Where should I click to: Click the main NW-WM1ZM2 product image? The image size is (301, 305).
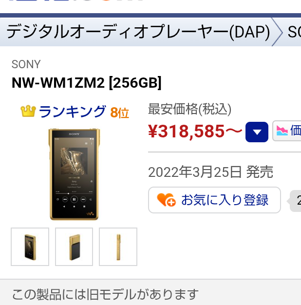coord(74,174)
